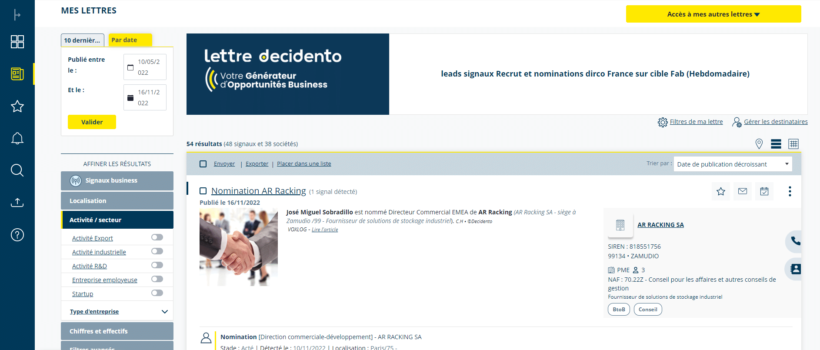The height and width of the screenshot is (350, 820).
Task: Expand the Type d'entreprise chevron
Action: click(x=165, y=312)
